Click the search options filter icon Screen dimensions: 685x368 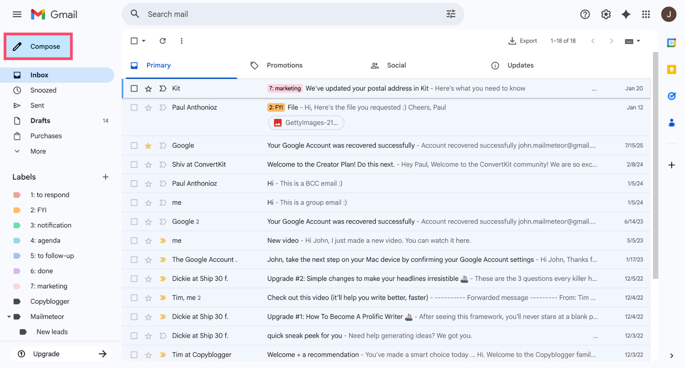coord(451,14)
